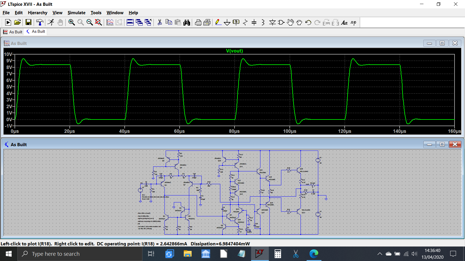
Task: Tile windows horizontally with the toolbar icon
Action: coord(130,22)
